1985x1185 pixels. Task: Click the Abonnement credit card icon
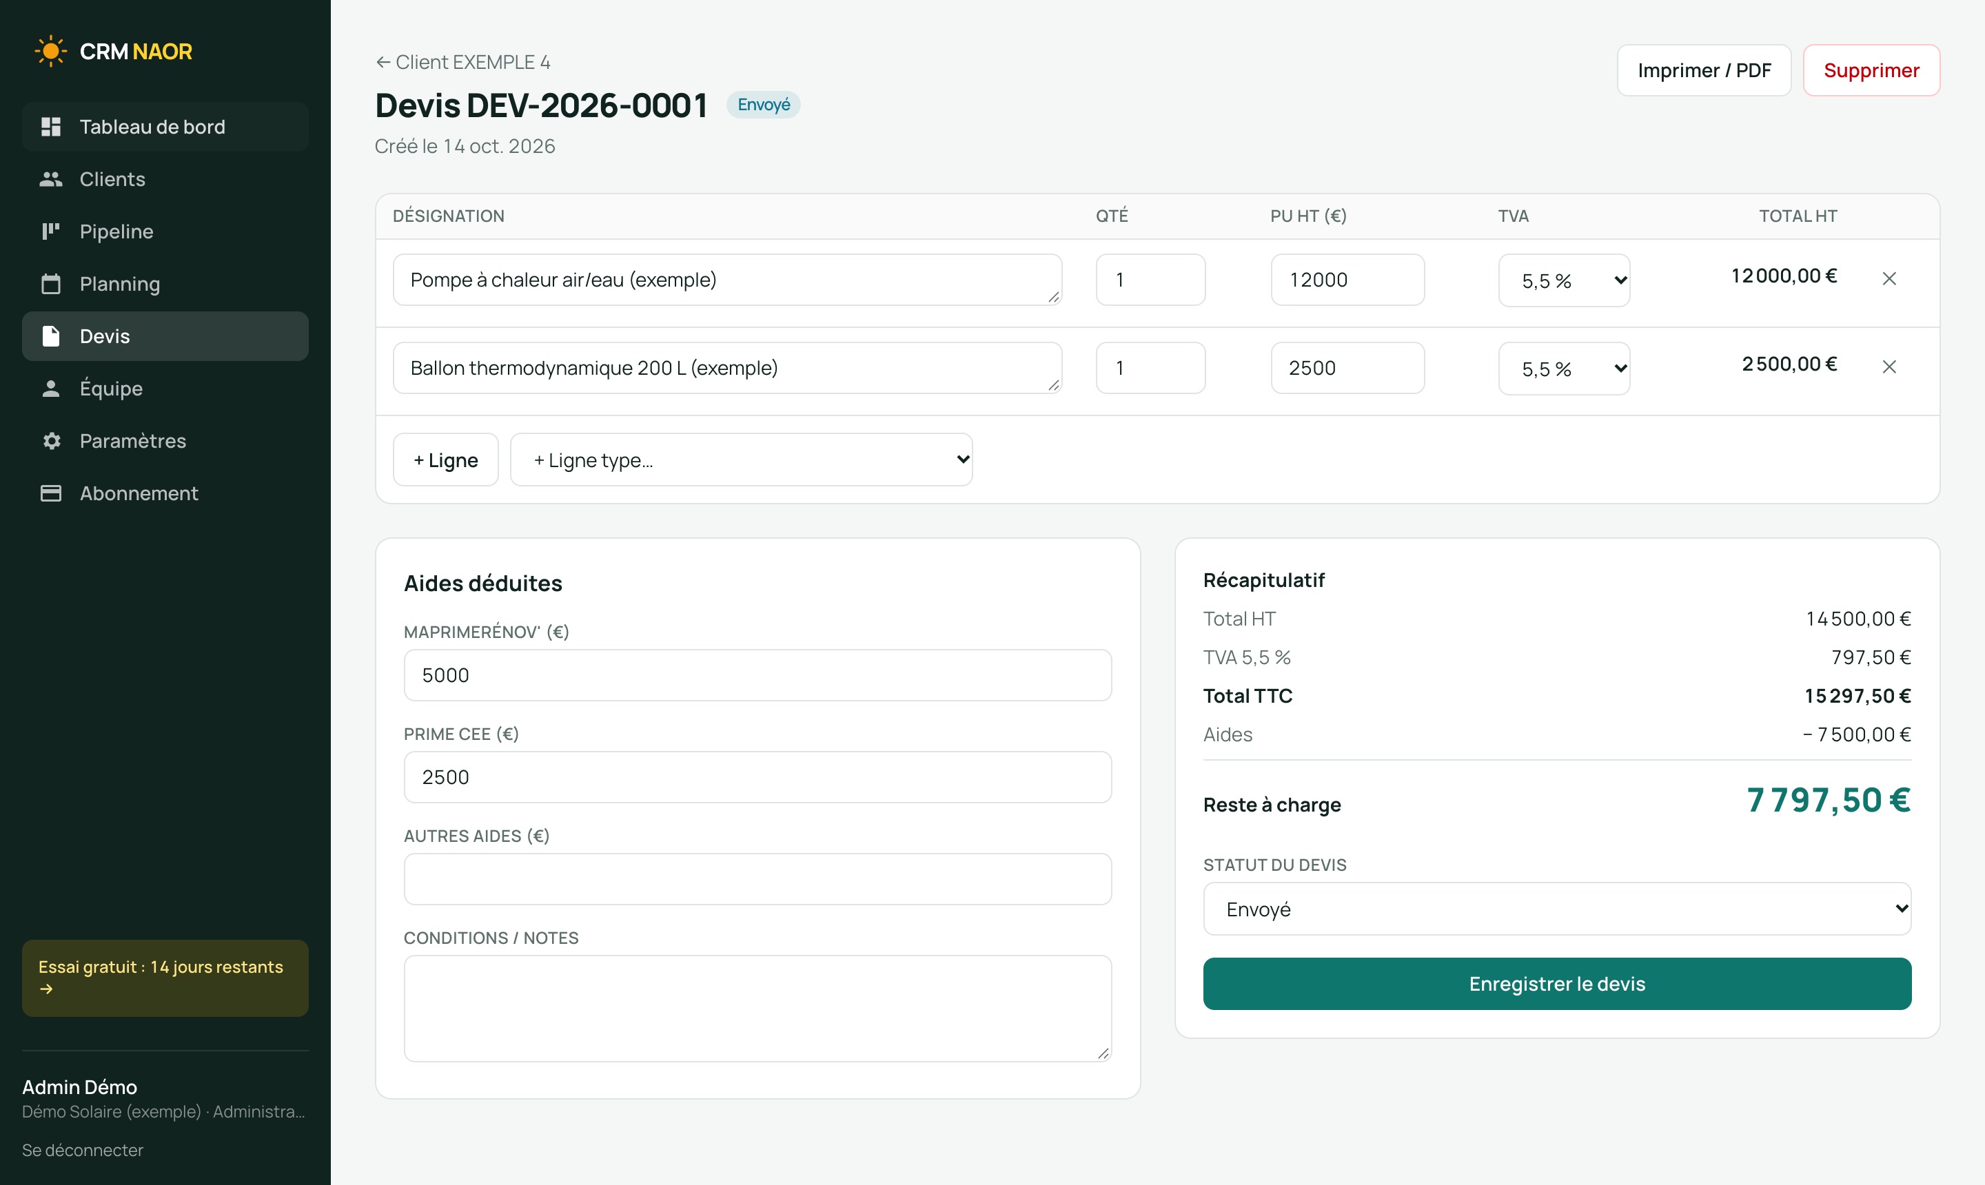[51, 493]
